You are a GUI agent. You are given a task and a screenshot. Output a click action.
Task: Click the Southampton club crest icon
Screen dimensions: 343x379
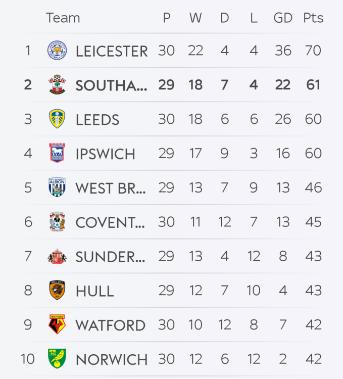coord(57,84)
